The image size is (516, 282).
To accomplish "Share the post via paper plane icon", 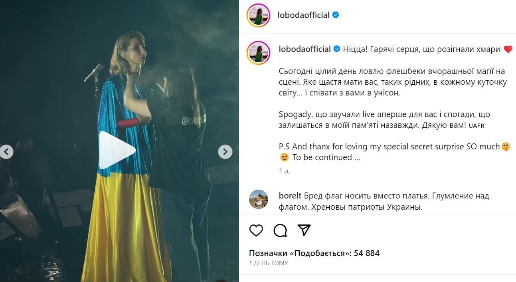I will click(x=304, y=230).
